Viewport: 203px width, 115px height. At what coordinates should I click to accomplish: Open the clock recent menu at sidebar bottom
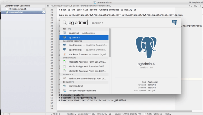[x=9, y=114]
